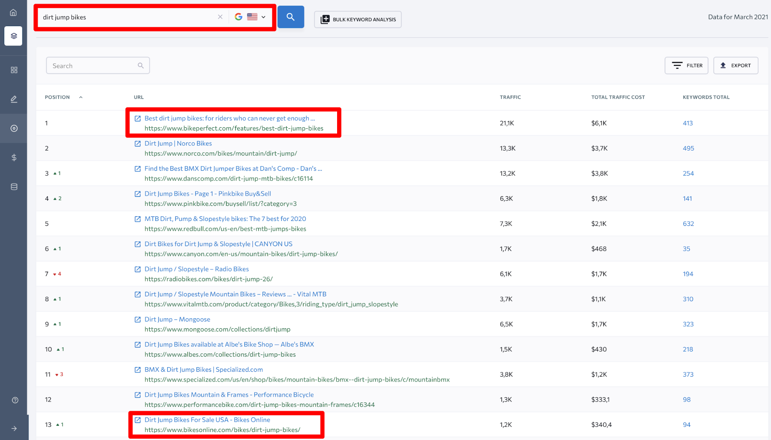Image resolution: width=771 pixels, height=440 pixels.
Task: Export the results table
Action: click(736, 65)
